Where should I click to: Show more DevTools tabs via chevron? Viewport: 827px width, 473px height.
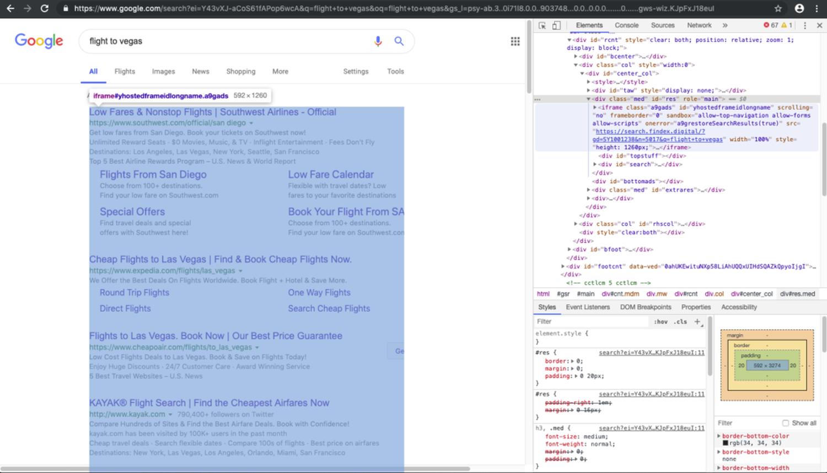[724, 25]
